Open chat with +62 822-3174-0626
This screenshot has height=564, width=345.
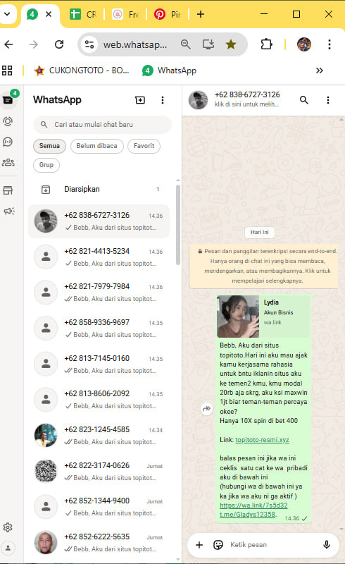coord(99,471)
